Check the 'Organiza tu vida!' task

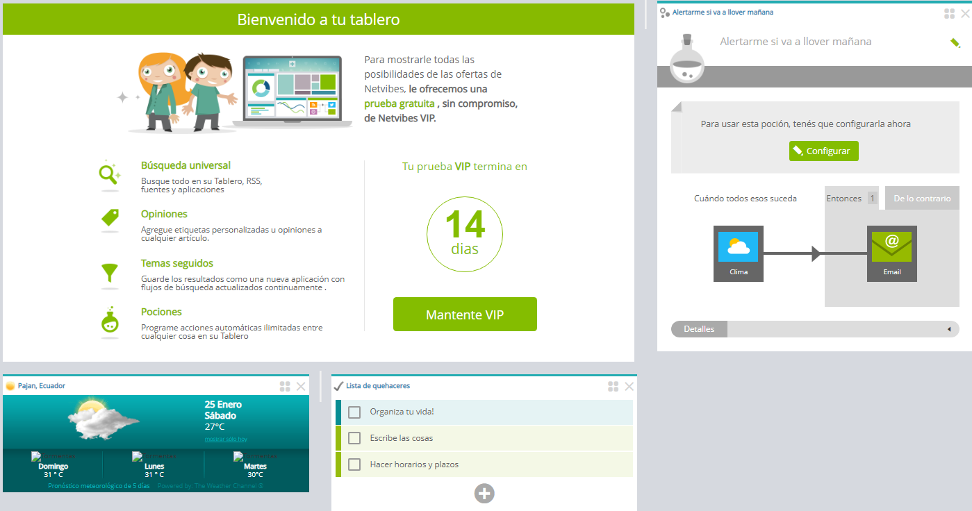354,412
